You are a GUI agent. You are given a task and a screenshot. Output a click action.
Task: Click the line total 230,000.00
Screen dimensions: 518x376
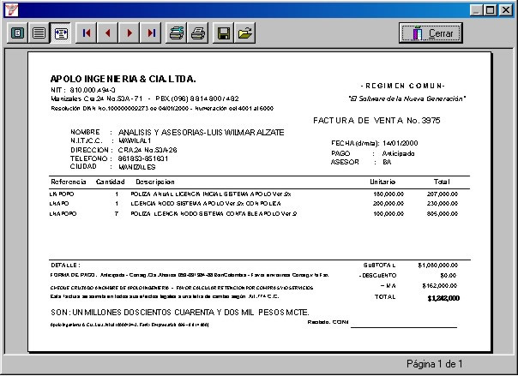(443, 204)
